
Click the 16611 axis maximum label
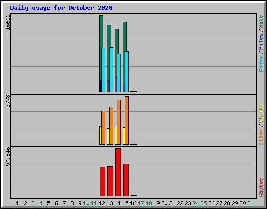(x=8, y=22)
